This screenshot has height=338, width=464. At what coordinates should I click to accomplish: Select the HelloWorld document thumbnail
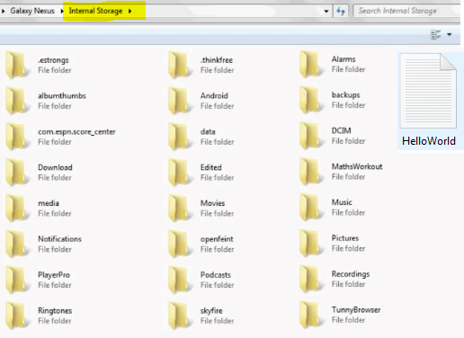click(x=429, y=91)
